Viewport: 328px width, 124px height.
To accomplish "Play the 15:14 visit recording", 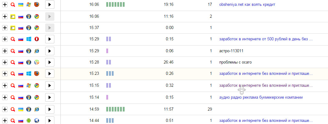I will (x=50, y=97).
